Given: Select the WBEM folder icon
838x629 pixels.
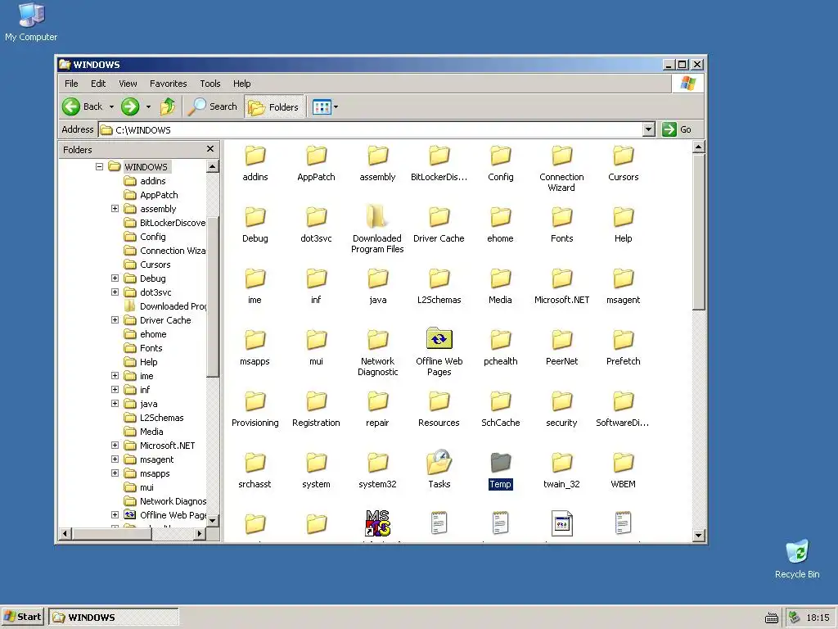Looking at the screenshot, I should (x=623, y=462).
